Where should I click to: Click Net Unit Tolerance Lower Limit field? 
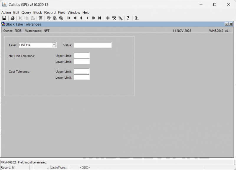click(x=81, y=62)
